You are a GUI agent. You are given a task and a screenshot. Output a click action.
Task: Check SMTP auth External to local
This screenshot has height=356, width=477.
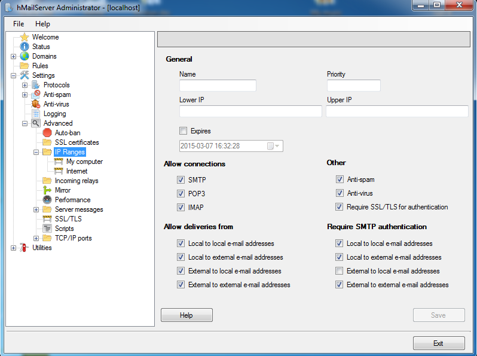[x=339, y=270]
